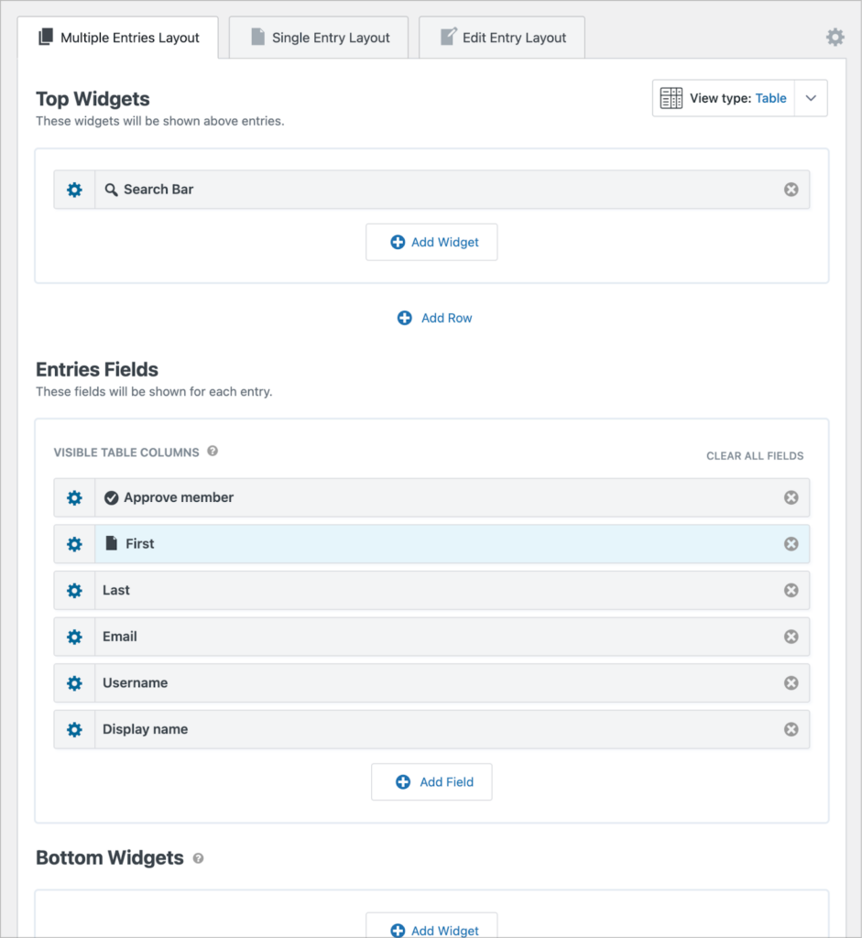Click the Add Widget button under Search Bar

click(x=431, y=242)
